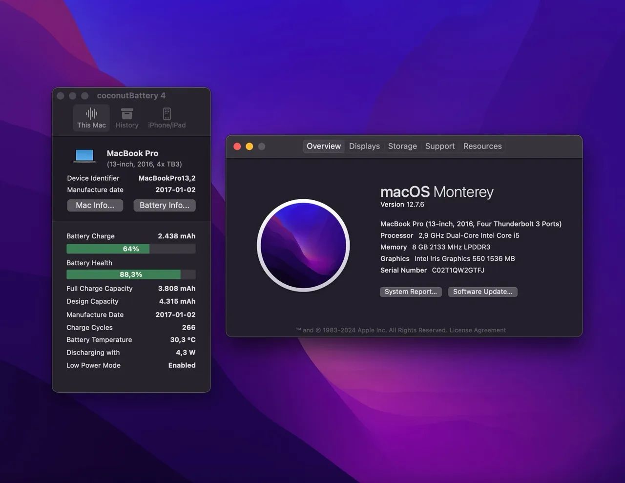The width and height of the screenshot is (625, 483).
Task: Click the Graphics Intel Iris Graphics 550 line
Action: [x=448, y=259]
